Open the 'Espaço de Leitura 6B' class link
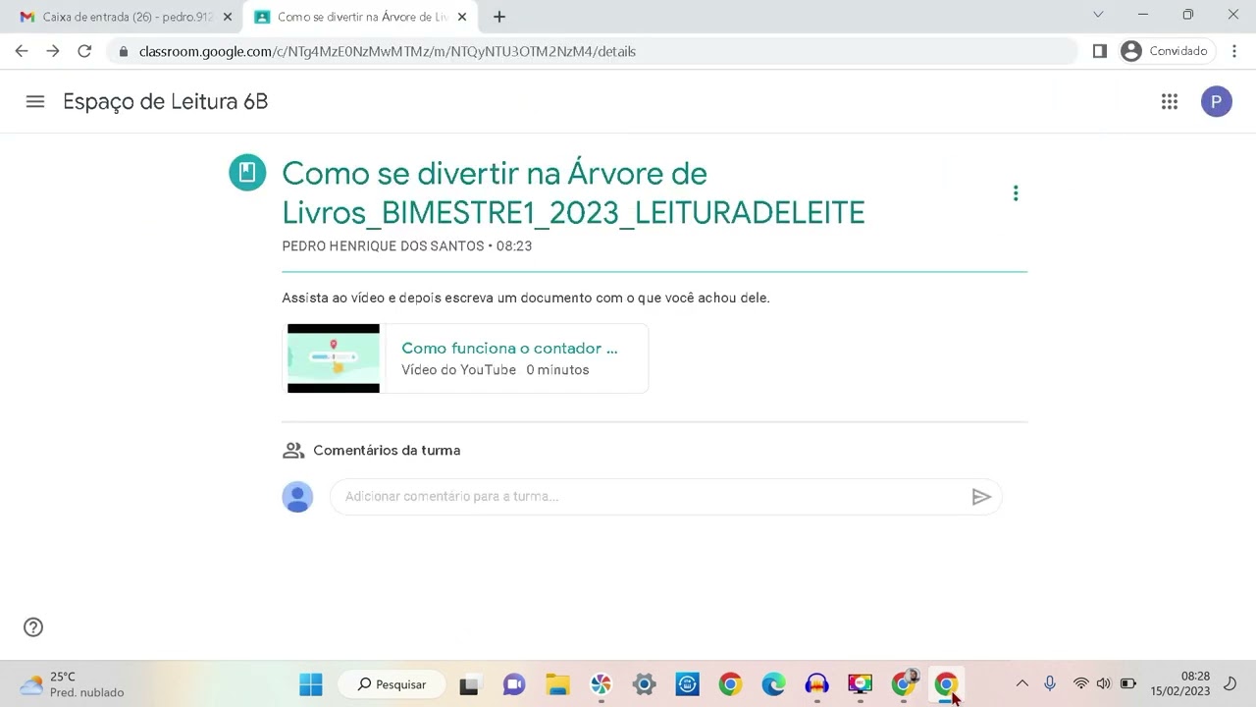 pyautogui.click(x=165, y=101)
